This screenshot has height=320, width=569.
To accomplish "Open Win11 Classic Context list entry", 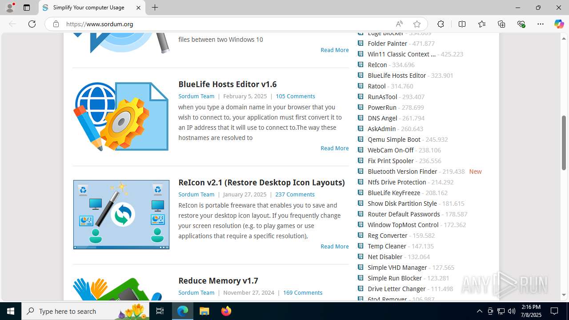I will [x=402, y=54].
